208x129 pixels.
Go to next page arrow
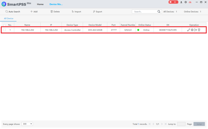(162, 124)
